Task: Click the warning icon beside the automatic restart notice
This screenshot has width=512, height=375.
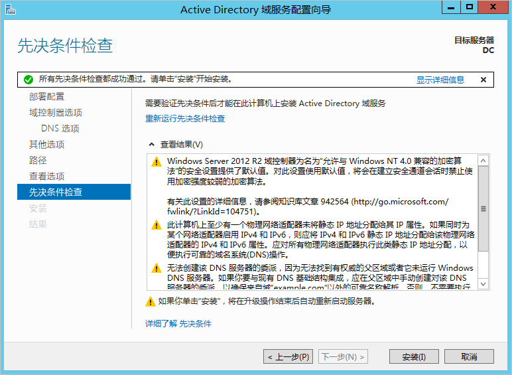Action: tap(150, 301)
